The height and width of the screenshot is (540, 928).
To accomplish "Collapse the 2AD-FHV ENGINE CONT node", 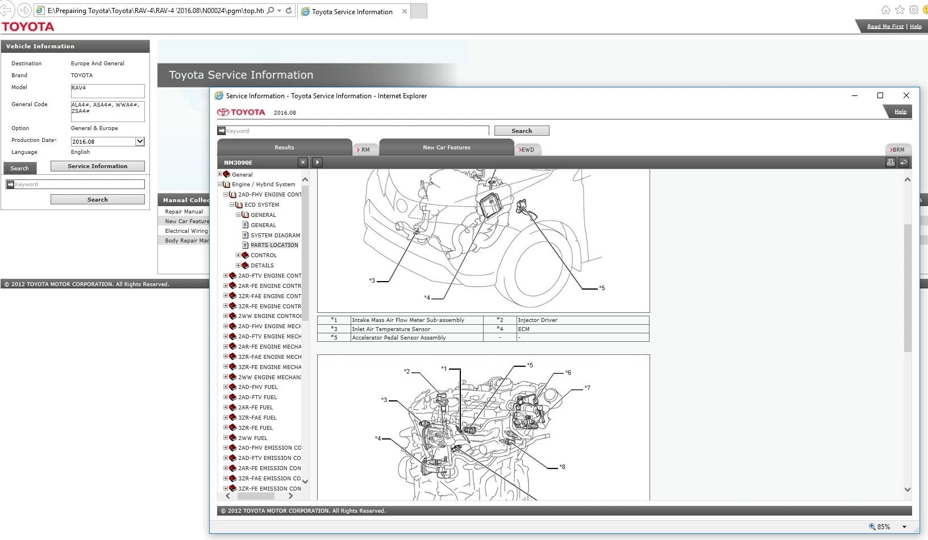I will (x=226, y=194).
